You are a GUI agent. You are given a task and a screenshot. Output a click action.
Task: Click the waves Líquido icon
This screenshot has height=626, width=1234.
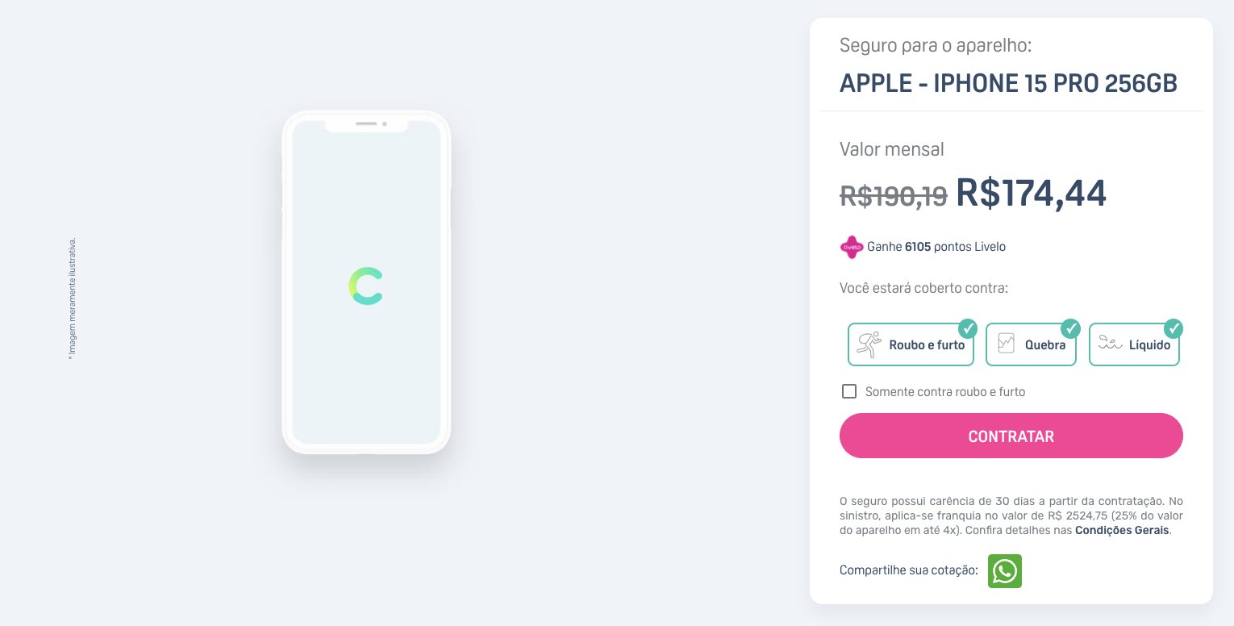1111,344
